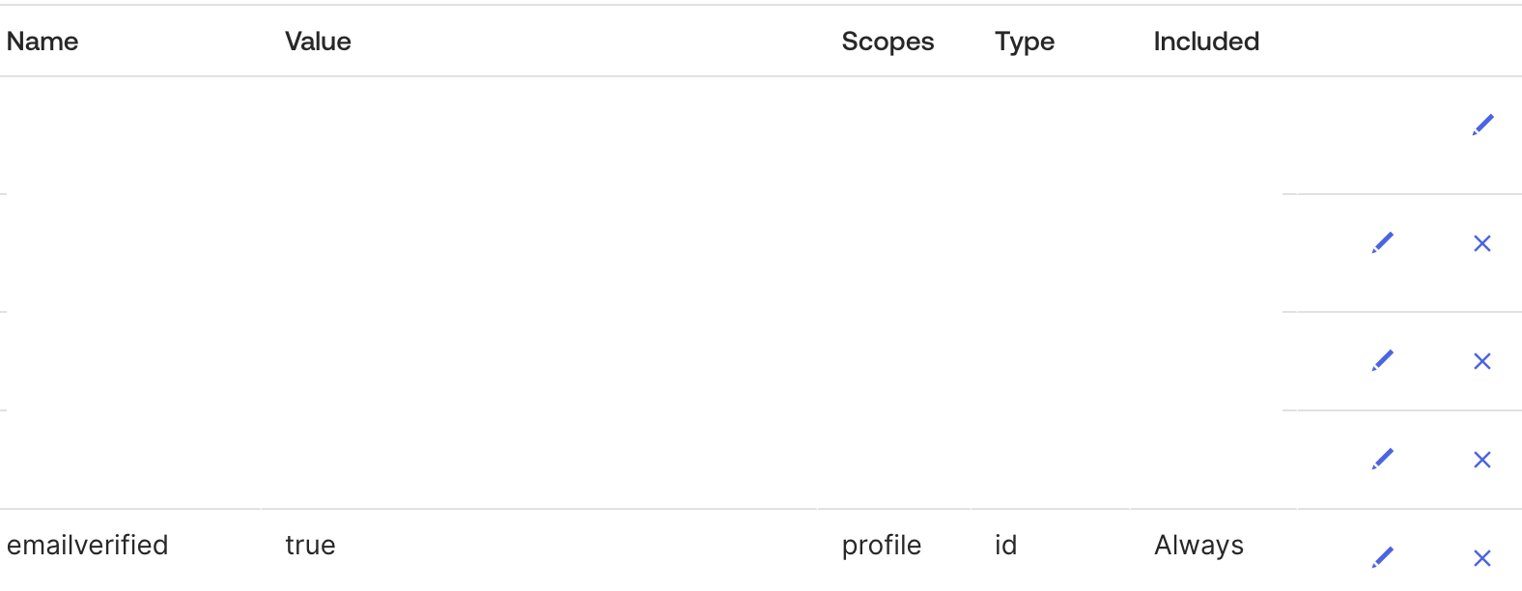Click the Included column header

(1206, 42)
